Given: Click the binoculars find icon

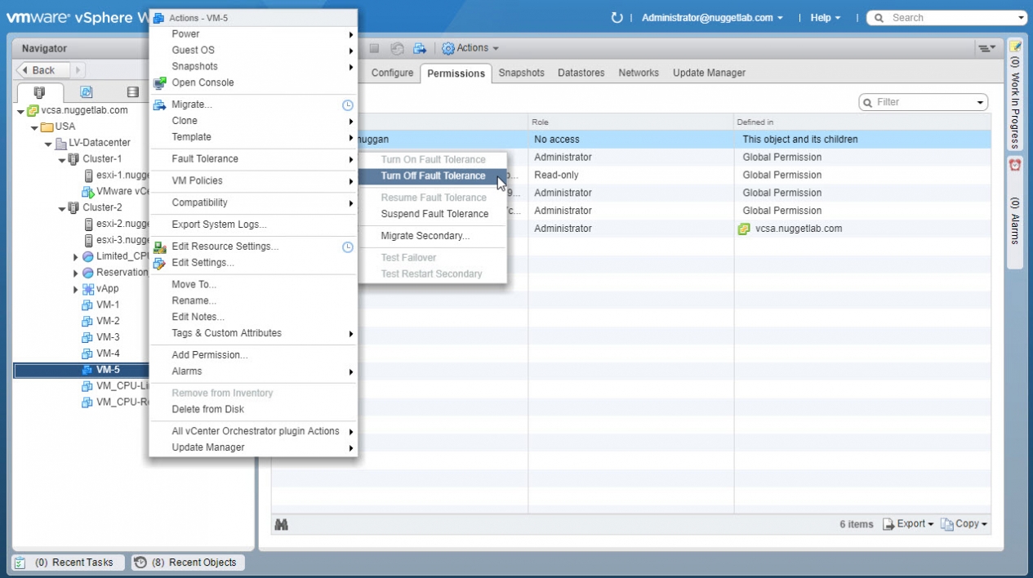Looking at the screenshot, I should pos(281,524).
